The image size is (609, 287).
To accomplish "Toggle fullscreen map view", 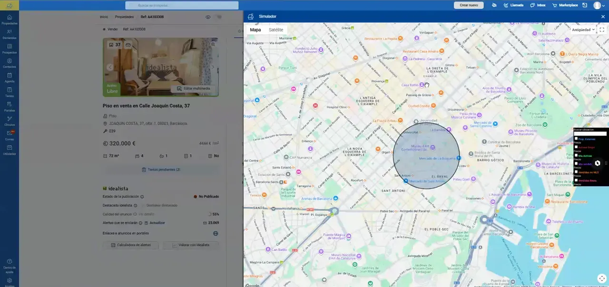I will pyautogui.click(x=602, y=29).
